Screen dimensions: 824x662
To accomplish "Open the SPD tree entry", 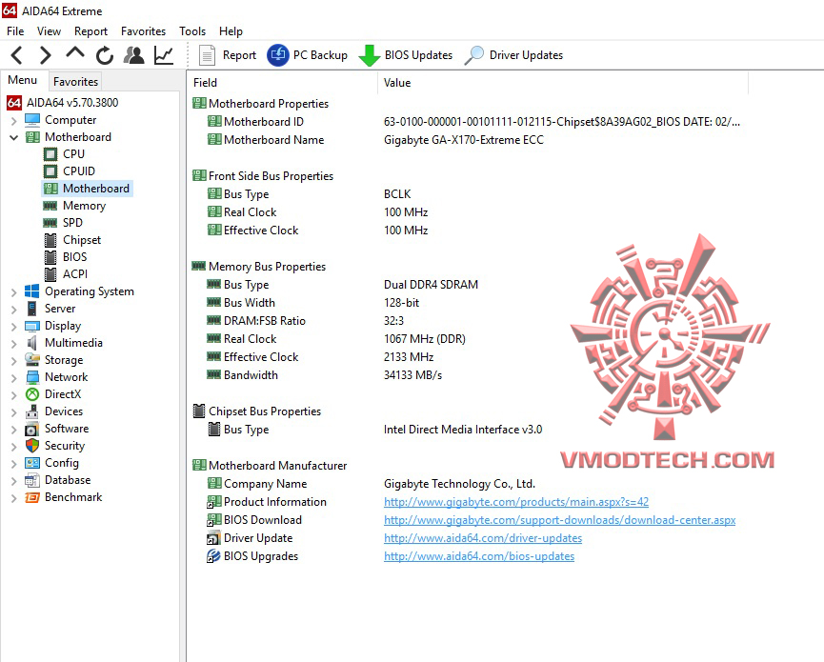I will [72, 223].
